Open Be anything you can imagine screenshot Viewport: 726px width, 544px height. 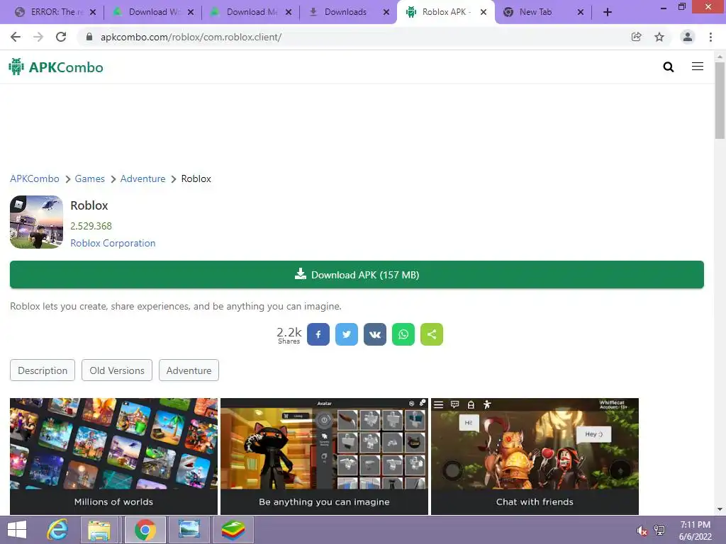tap(324, 456)
